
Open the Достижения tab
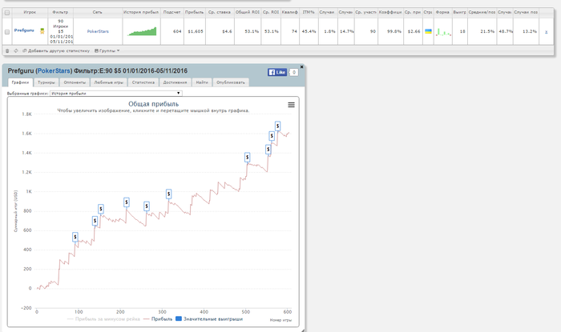175,82
